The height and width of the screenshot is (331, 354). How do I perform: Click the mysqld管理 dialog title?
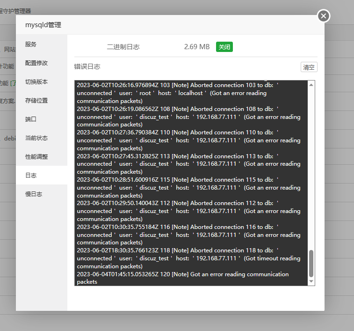(43, 25)
